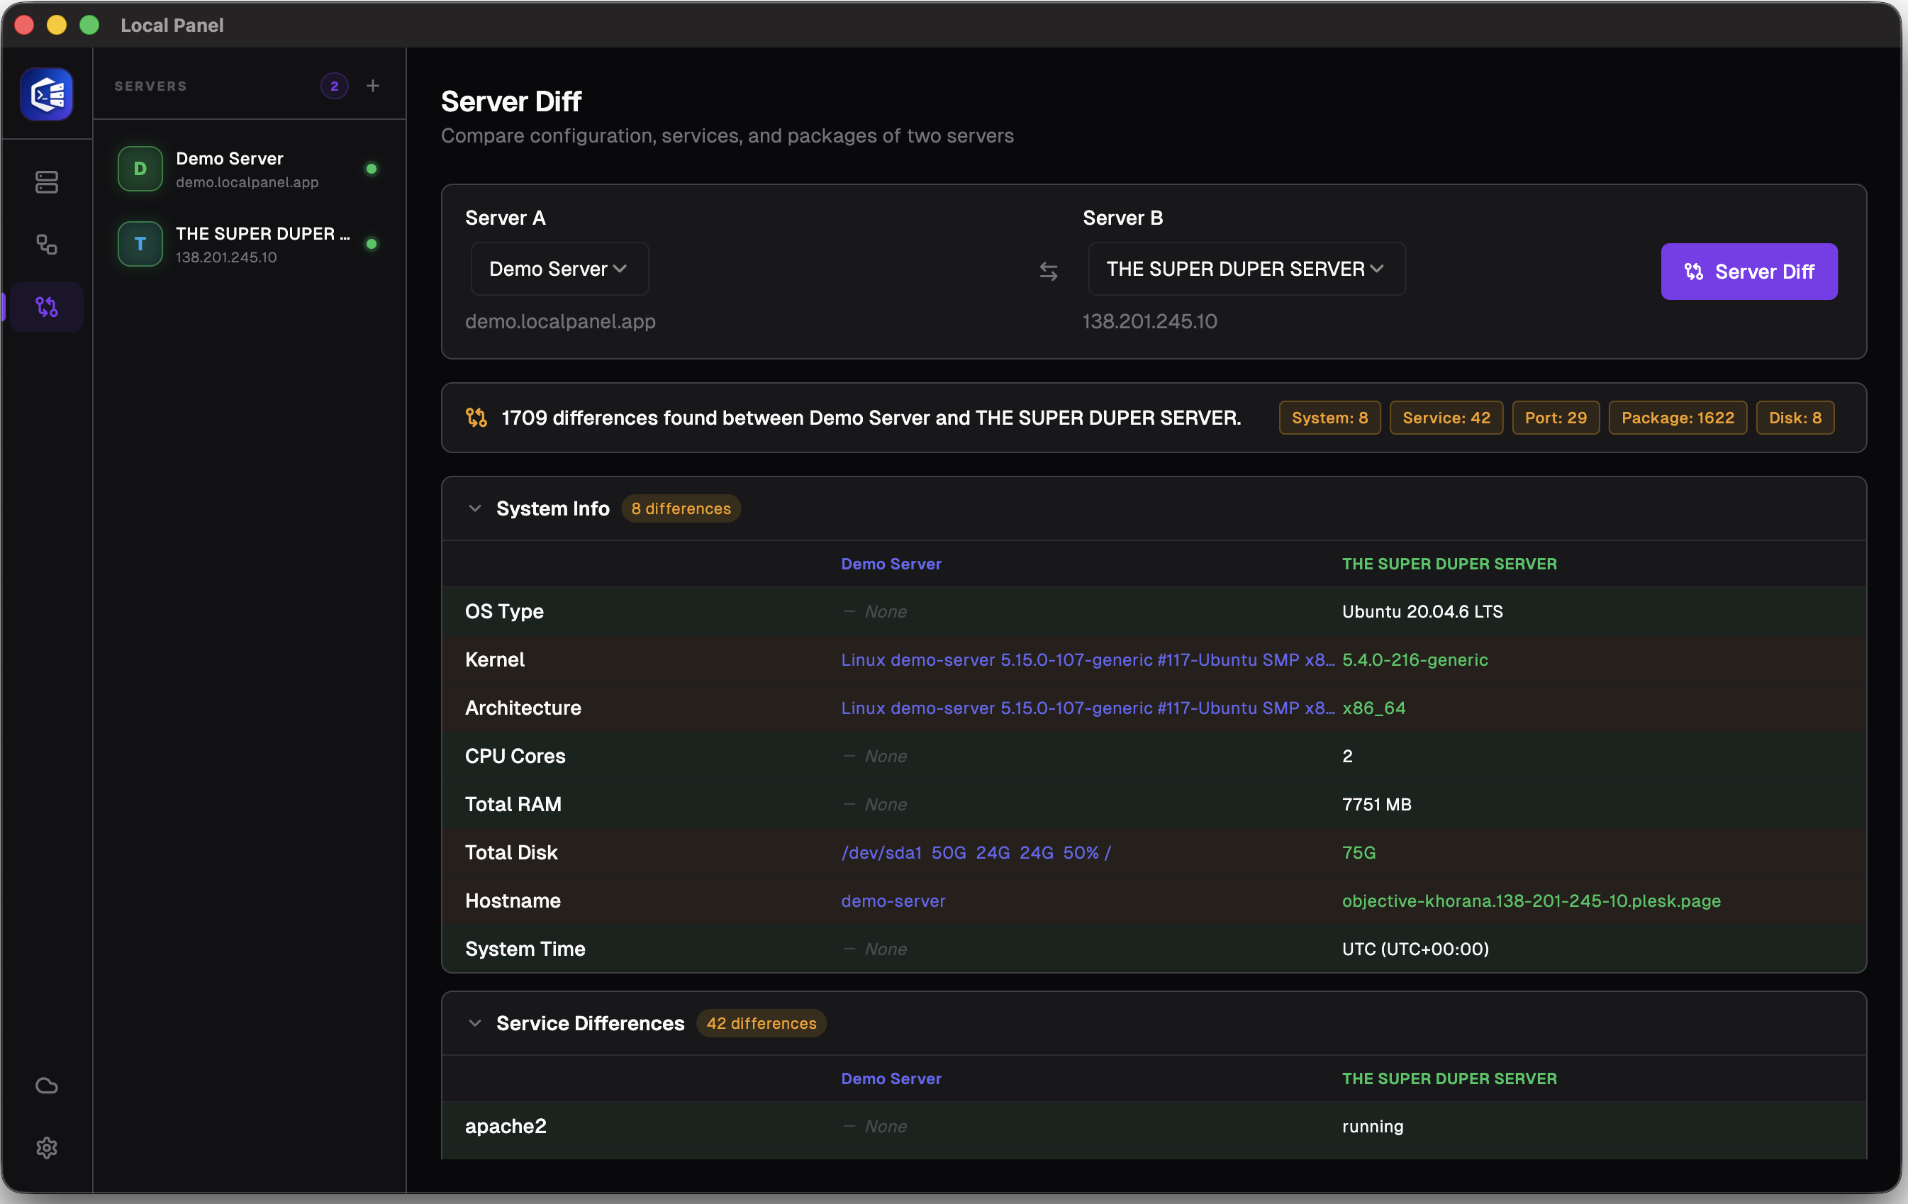1908x1204 pixels.
Task: Collapse the Service Differences section
Action: tap(474, 1023)
